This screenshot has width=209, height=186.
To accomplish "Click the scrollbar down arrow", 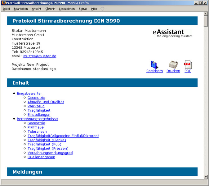I will 206,177.
